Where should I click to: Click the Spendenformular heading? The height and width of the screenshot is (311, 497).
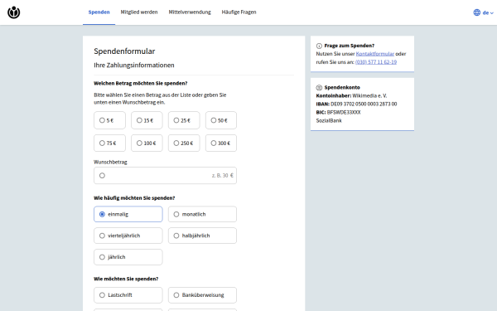pyautogui.click(x=124, y=51)
